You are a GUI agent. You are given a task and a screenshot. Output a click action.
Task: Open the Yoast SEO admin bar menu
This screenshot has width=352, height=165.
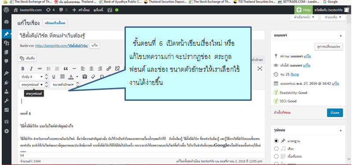click(x=113, y=10)
